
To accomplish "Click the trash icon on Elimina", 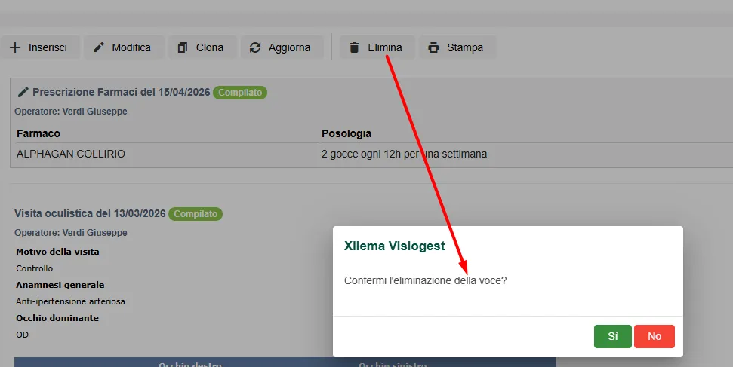I will (354, 47).
